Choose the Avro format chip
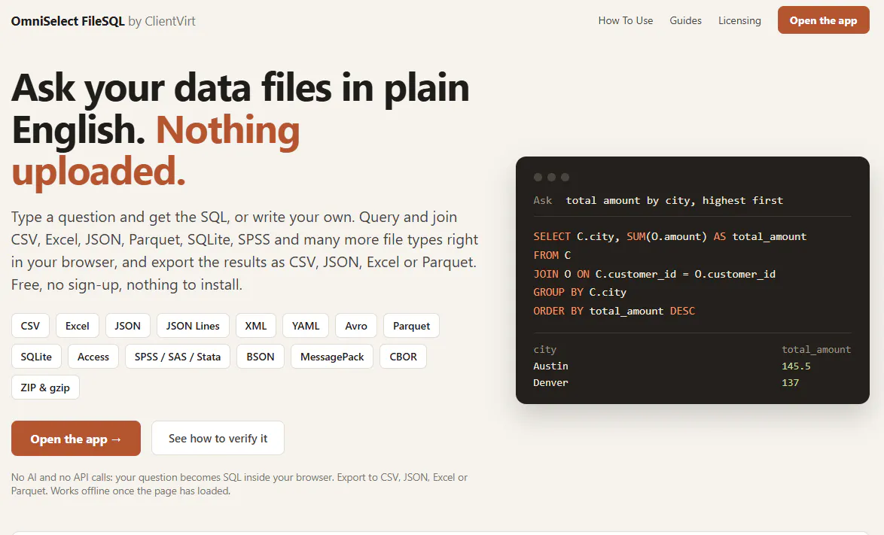The height and width of the screenshot is (535, 884). (356, 326)
